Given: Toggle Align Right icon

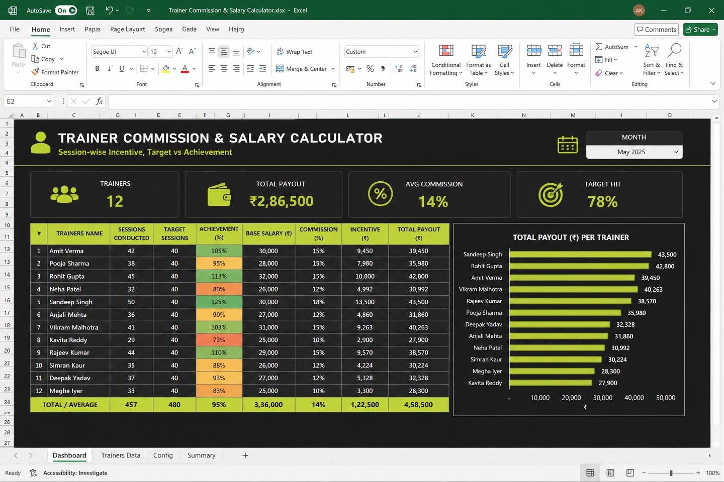Looking at the screenshot, I should pyautogui.click(x=236, y=69).
